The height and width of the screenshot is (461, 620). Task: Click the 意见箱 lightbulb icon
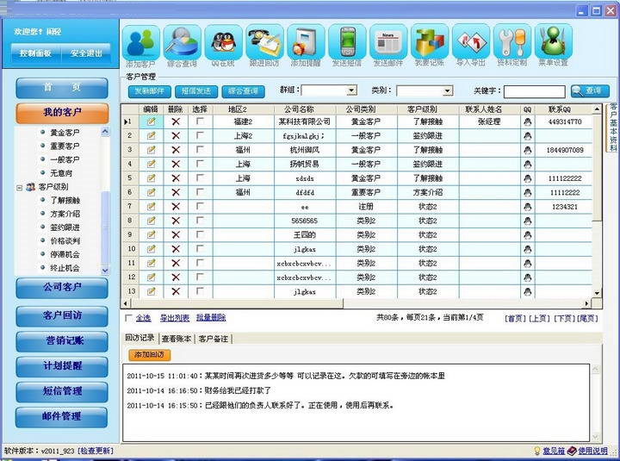537,451
